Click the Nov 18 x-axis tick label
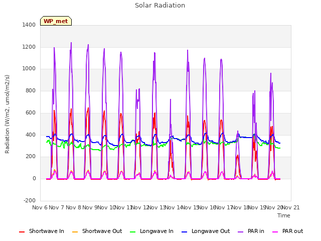 click(240, 207)
